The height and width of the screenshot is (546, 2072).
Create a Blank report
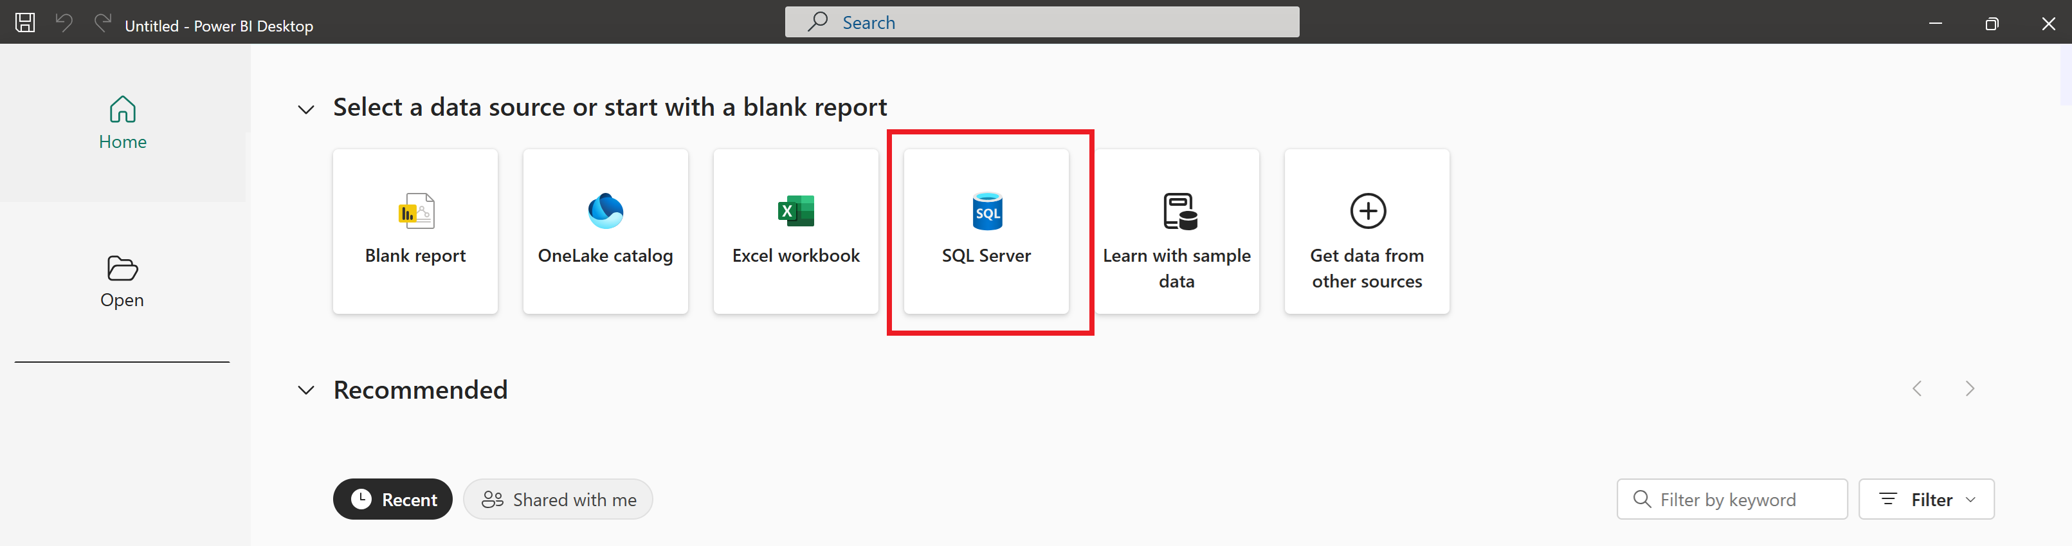[415, 232]
